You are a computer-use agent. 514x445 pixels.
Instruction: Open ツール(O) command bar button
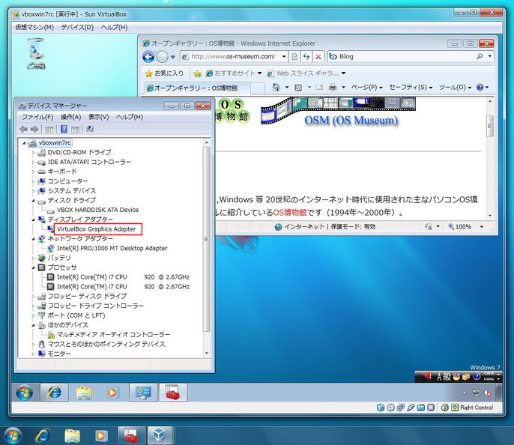click(x=455, y=87)
